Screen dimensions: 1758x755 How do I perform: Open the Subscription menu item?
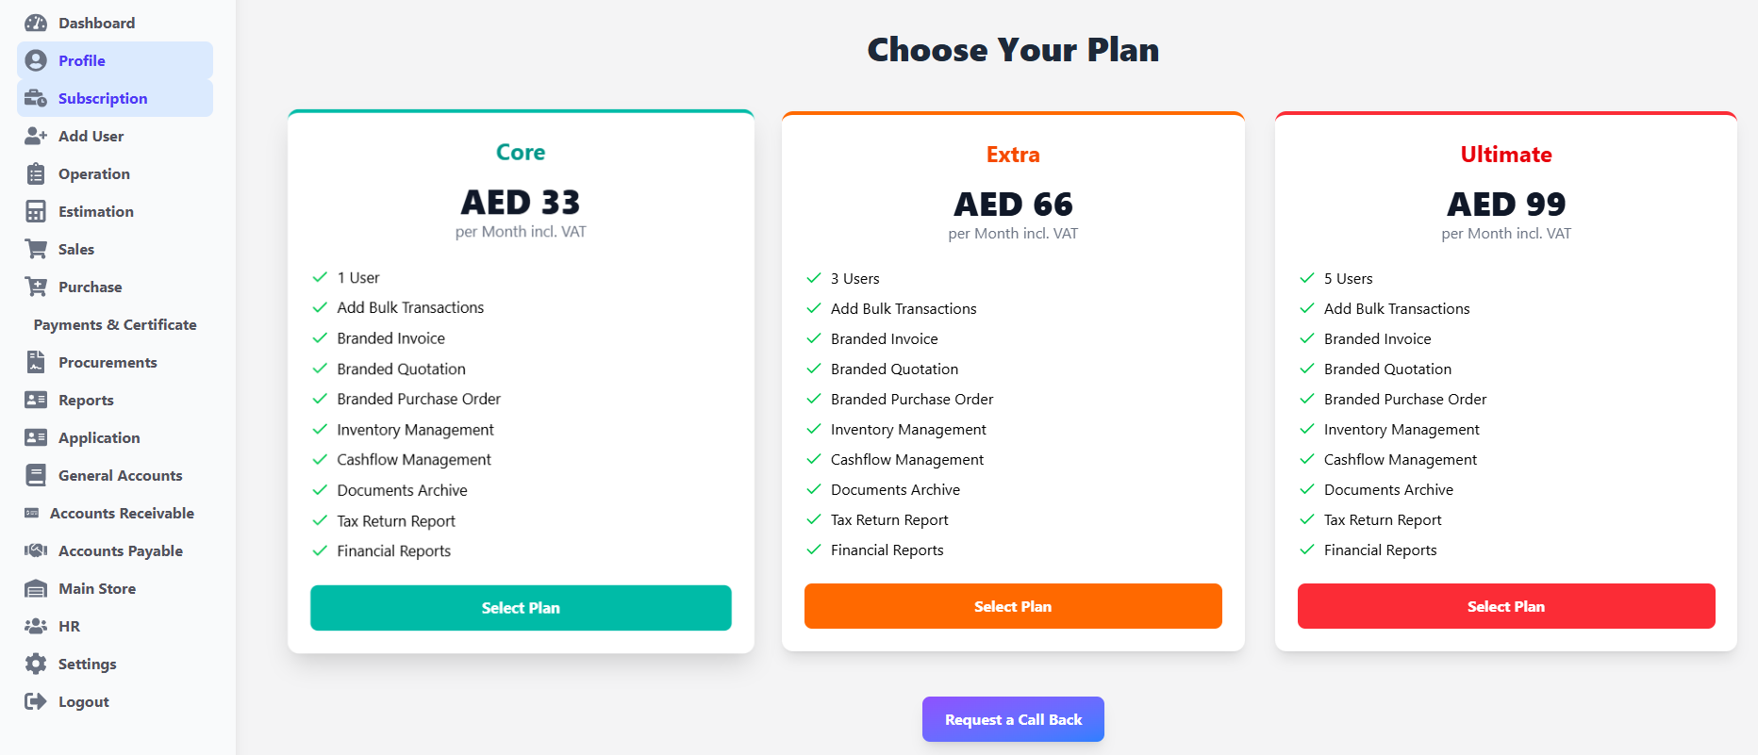(102, 98)
